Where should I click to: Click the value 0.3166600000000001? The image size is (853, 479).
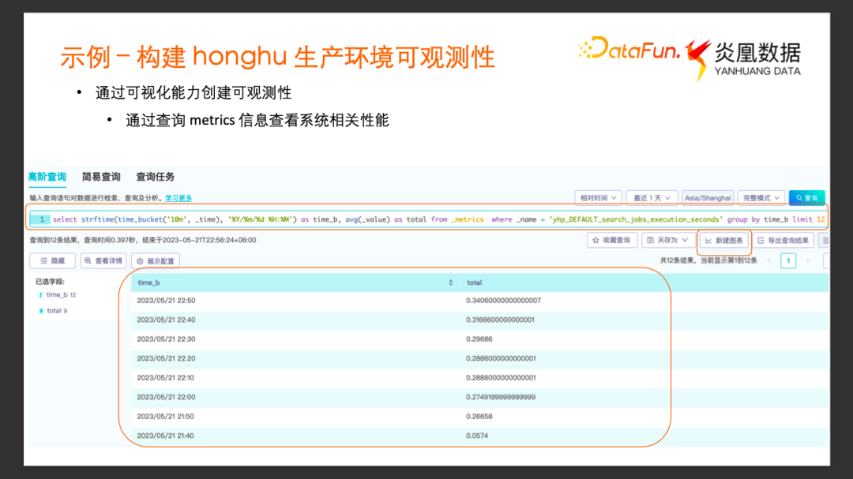[x=500, y=320]
